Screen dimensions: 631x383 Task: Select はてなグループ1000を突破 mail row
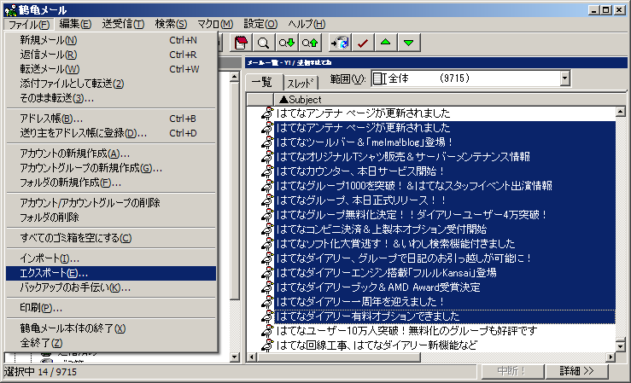point(445,185)
